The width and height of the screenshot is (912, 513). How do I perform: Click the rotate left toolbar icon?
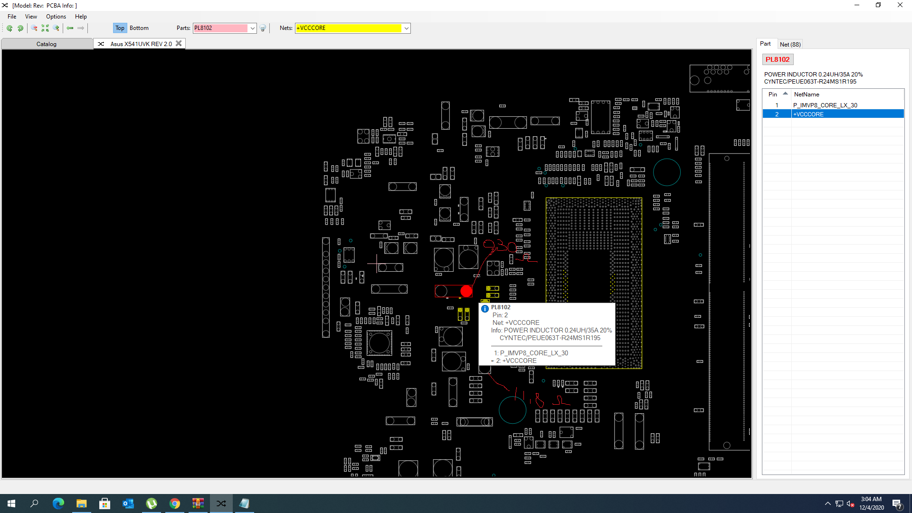9,28
